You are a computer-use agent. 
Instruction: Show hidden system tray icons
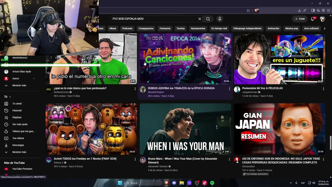click(x=291, y=183)
